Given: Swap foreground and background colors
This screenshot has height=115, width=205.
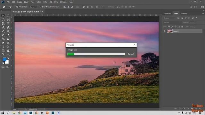Looking at the screenshot, I should point(8,58).
